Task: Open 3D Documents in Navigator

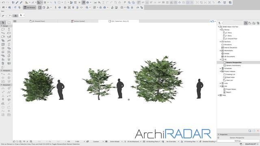Action: 230,57
